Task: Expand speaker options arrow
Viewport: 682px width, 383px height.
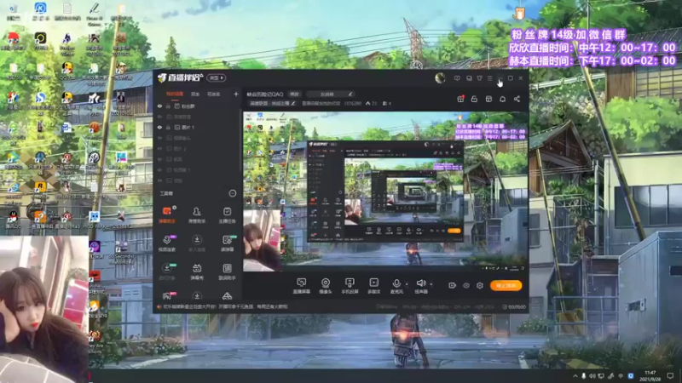Action: click(431, 284)
